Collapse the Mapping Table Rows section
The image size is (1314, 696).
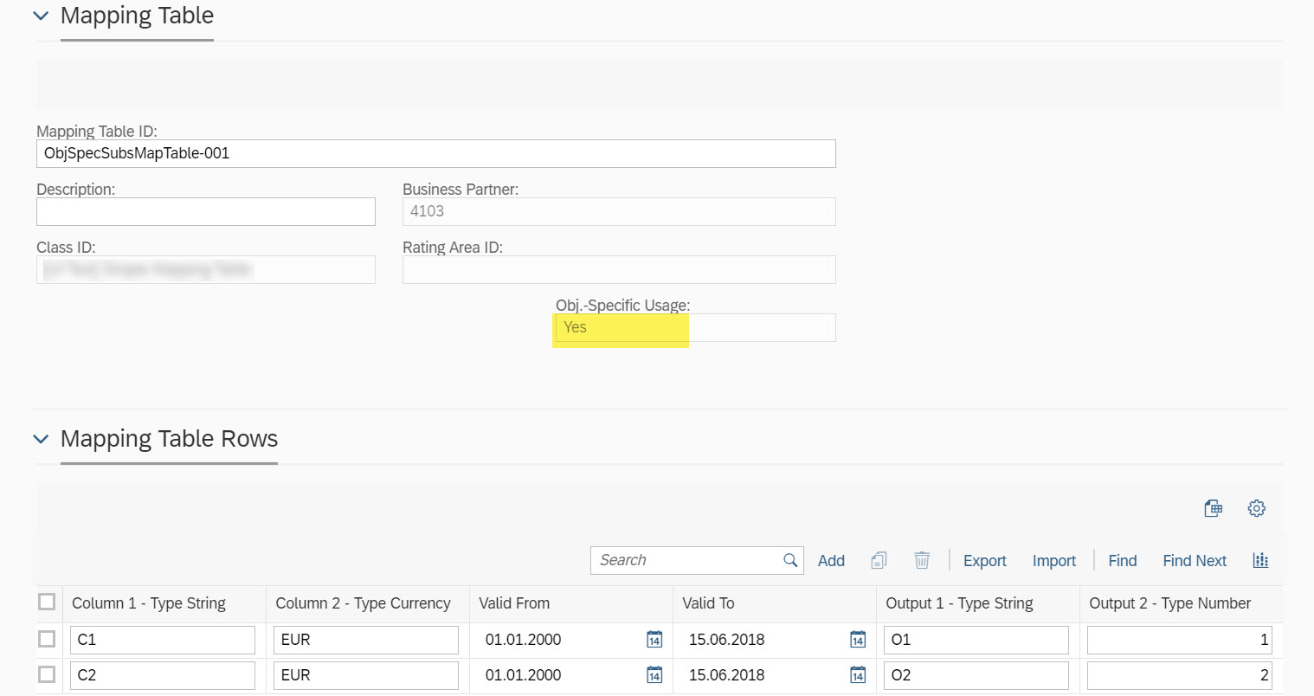tap(40, 438)
